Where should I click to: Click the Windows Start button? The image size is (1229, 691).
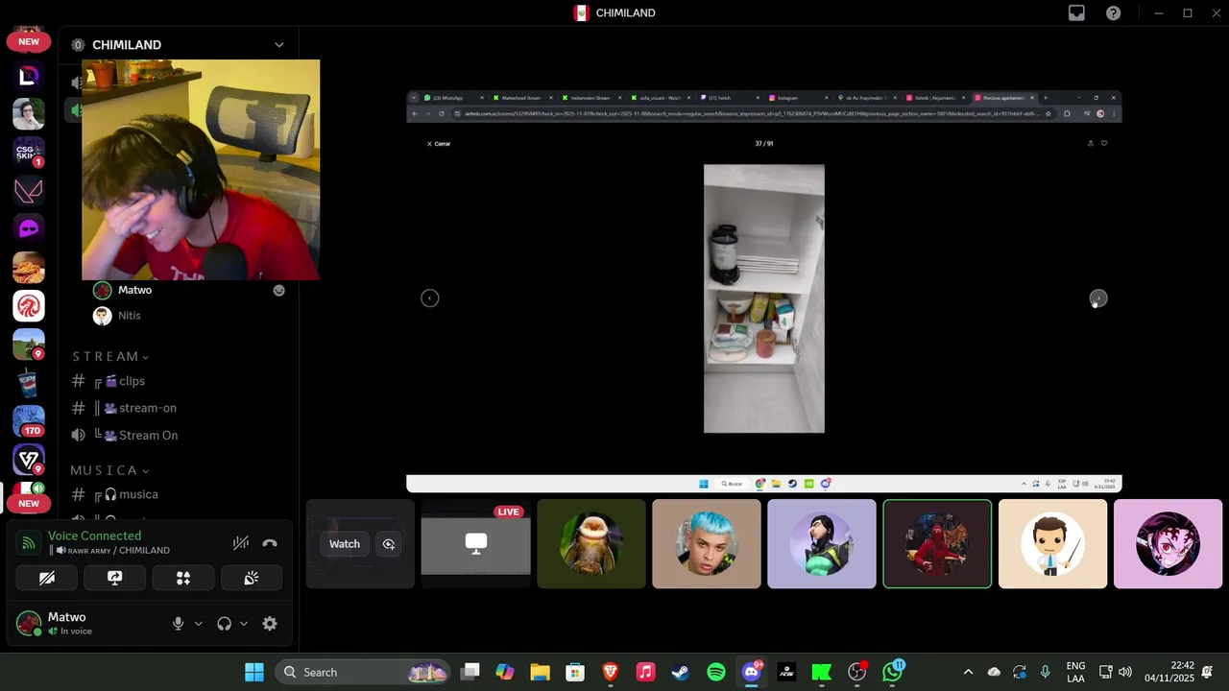click(254, 672)
